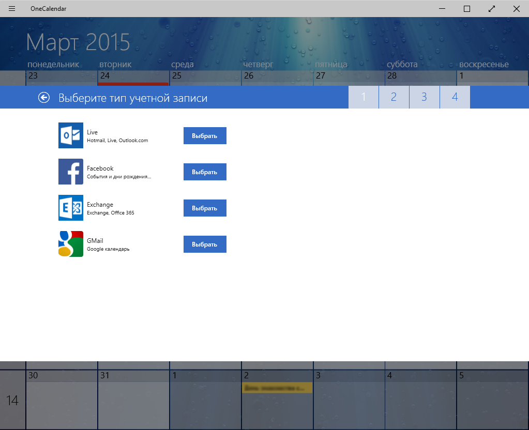Select day 28 under суббота
The image size is (529, 430).
[x=421, y=78]
